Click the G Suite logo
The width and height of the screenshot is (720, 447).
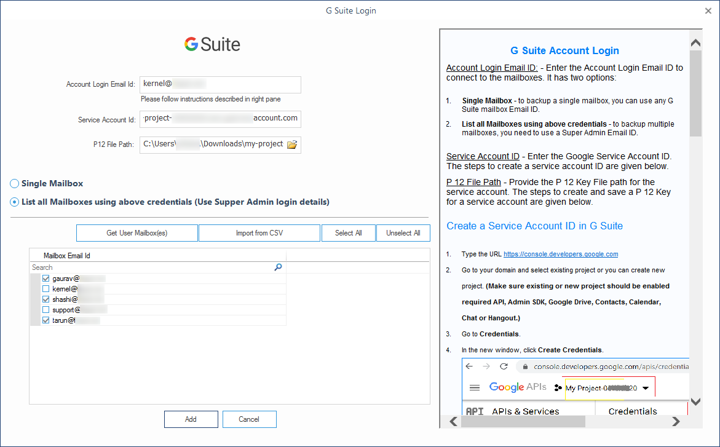click(x=212, y=44)
